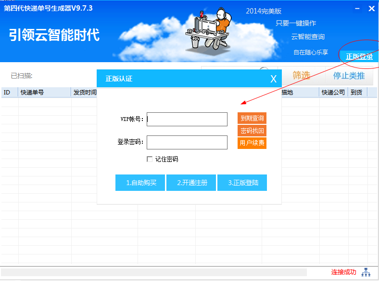Viewport: 379px width, 281px height.
Task: Click the 2.开通注册 button
Action: point(191,183)
